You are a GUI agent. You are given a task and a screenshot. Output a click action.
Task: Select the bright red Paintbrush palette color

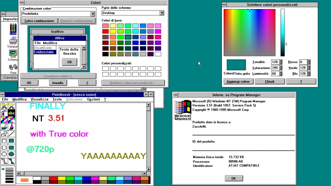click(53, 178)
